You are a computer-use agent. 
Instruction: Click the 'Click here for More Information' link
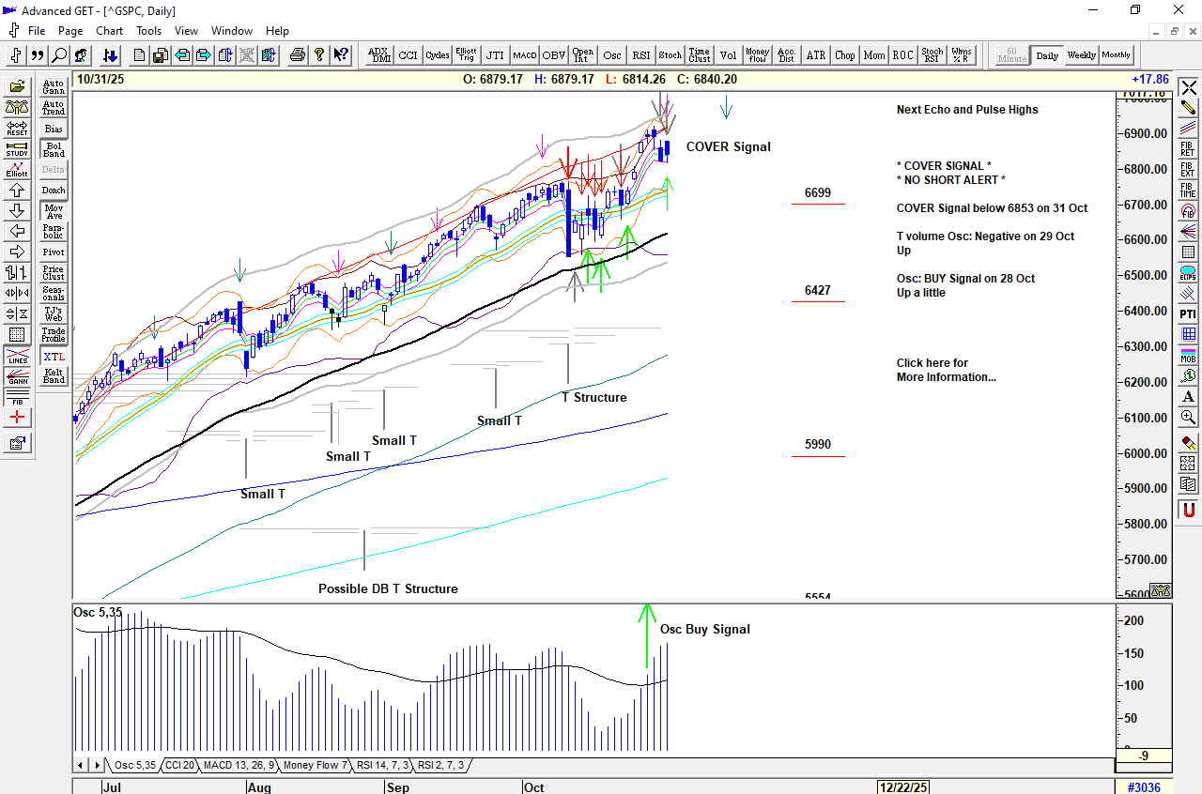coord(946,370)
